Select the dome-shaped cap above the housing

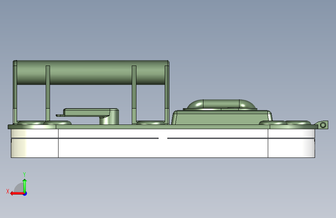click(221, 104)
